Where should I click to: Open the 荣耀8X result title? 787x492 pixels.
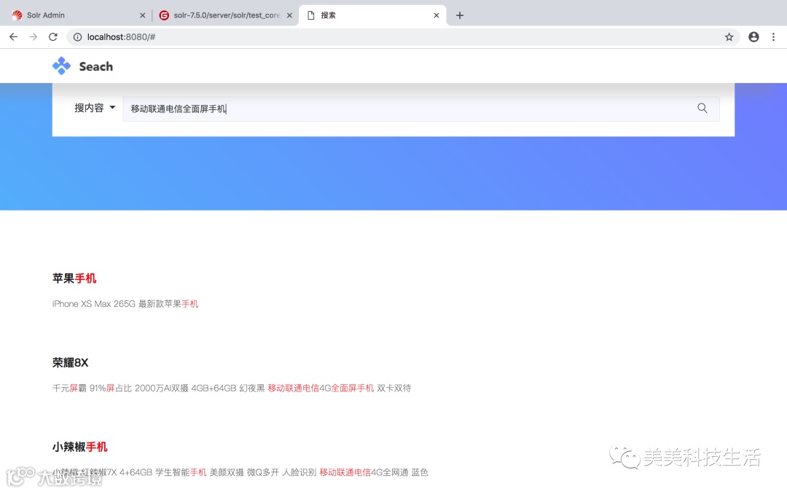click(x=70, y=362)
